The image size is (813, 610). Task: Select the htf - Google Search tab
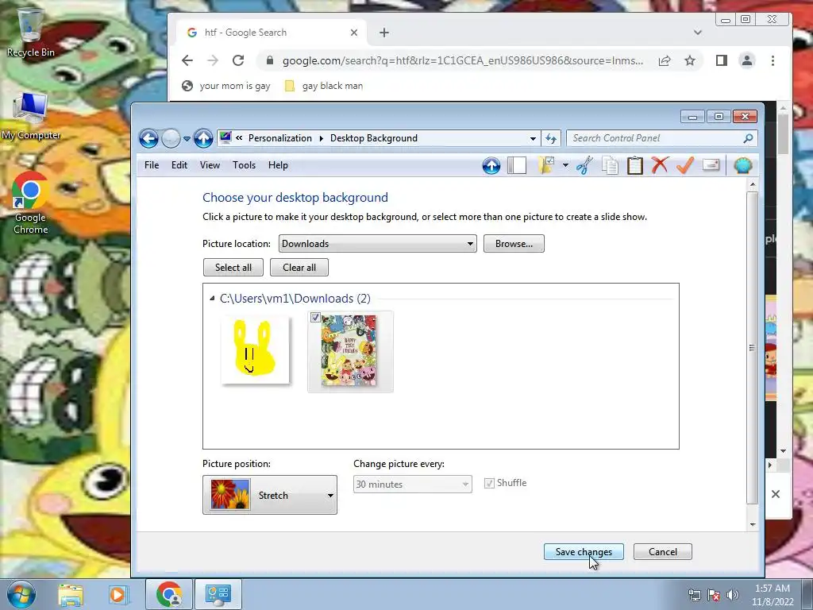pyautogui.click(x=272, y=33)
